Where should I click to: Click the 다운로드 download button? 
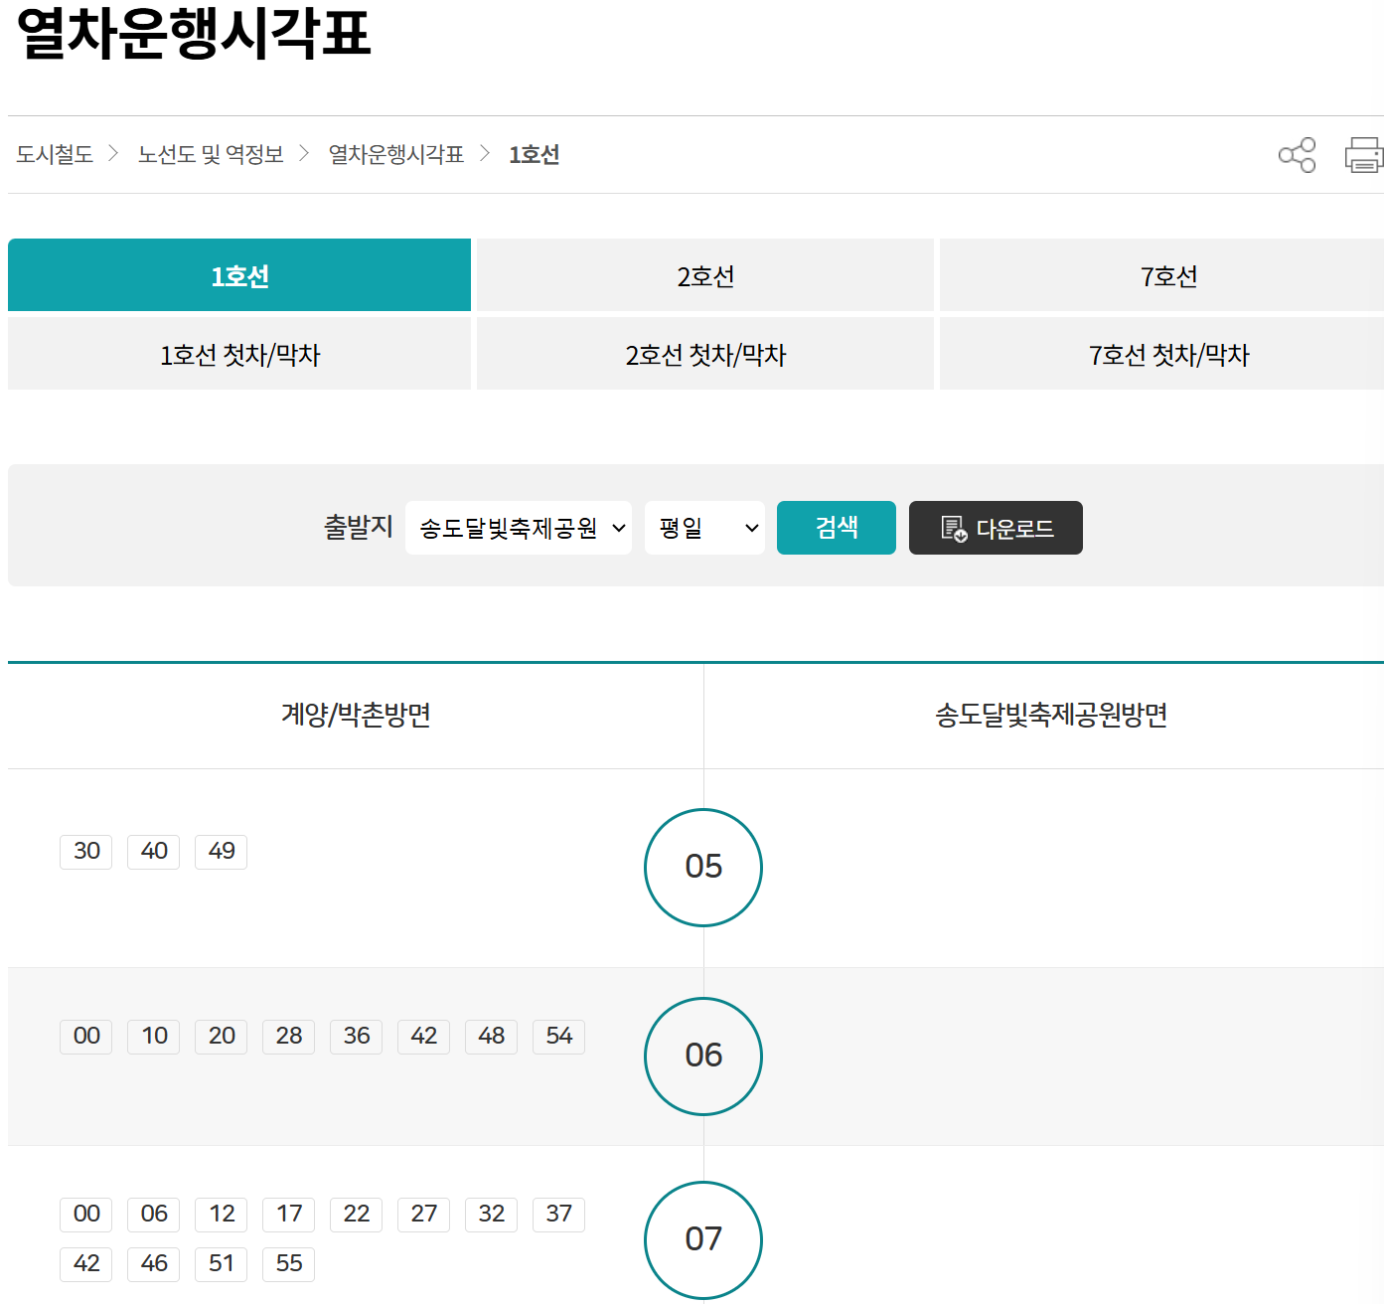[996, 528]
